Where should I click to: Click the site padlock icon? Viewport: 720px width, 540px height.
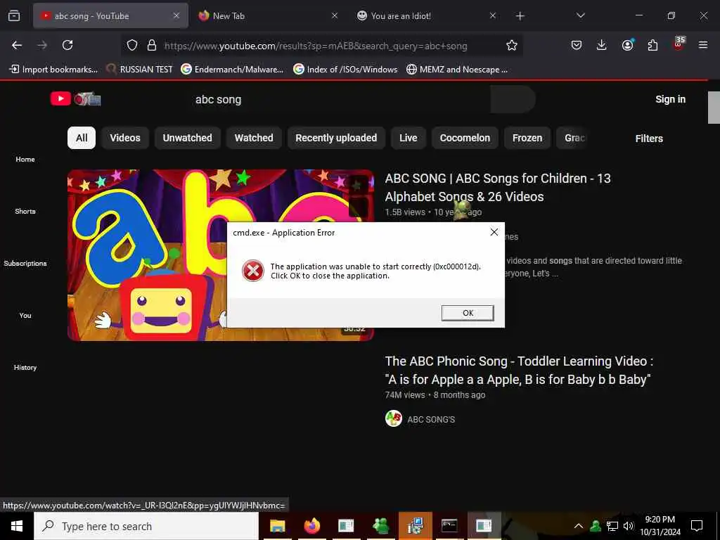pyautogui.click(x=152, y=45)
